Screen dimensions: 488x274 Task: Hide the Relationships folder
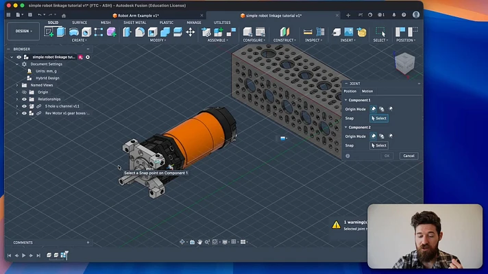24,99
